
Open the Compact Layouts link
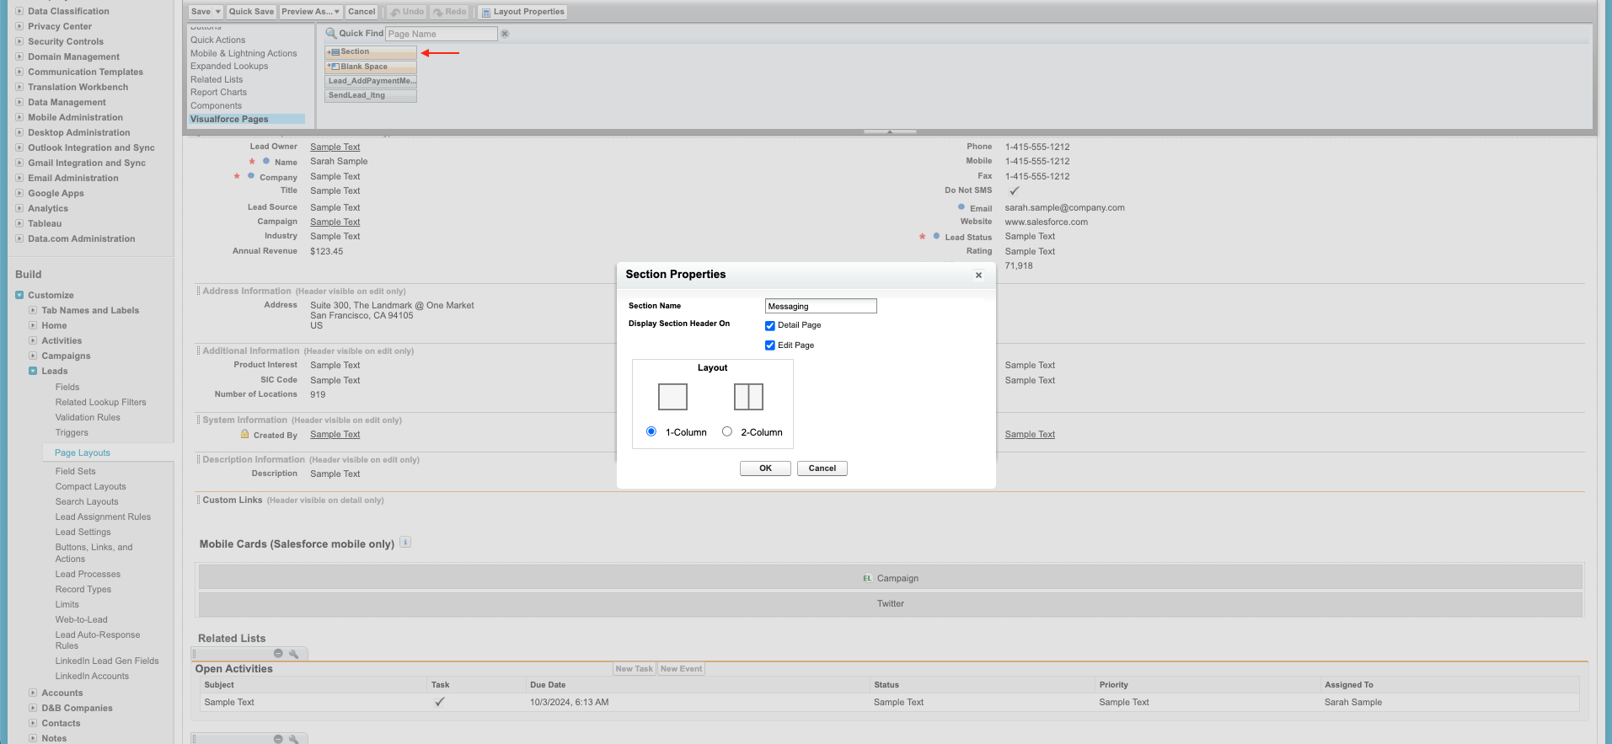(x=91, y=486)
